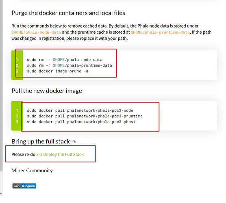Click the sudo docker image prune -a line
The height and width of the screenshot is (203, 226).
(57, 71)
